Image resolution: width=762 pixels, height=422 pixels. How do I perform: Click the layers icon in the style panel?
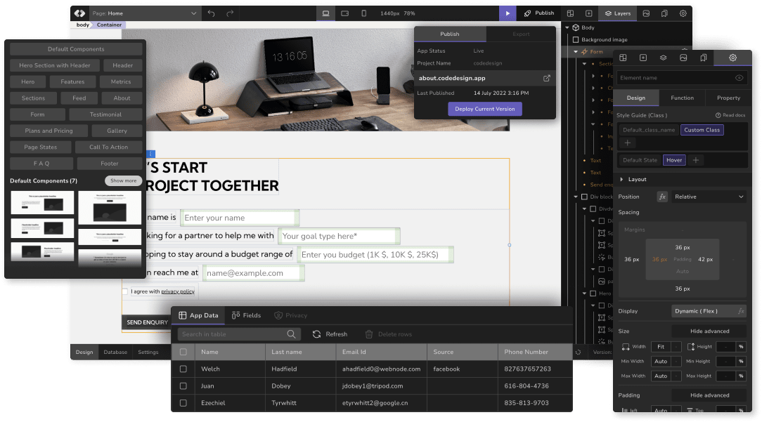(663, 58)
